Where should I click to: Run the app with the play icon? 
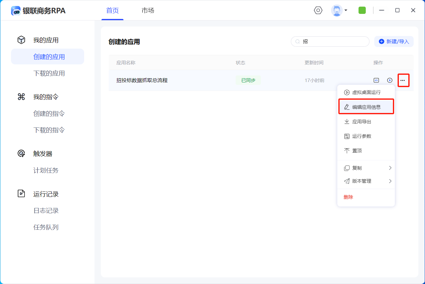tap(390, 80)
